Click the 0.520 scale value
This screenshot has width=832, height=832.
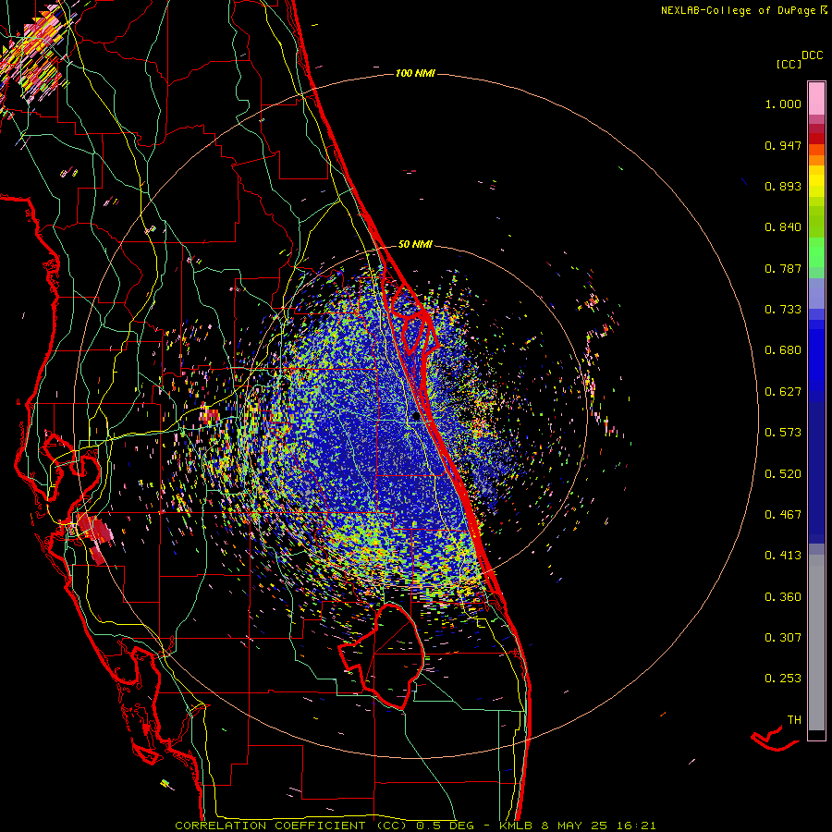pyautogui.click(x=783, y=474)
